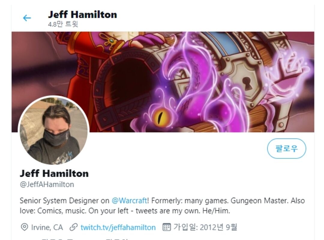Open the purple treasure chest banner image
The width and height of the screenshot is (324, 240).
(163, 82)
